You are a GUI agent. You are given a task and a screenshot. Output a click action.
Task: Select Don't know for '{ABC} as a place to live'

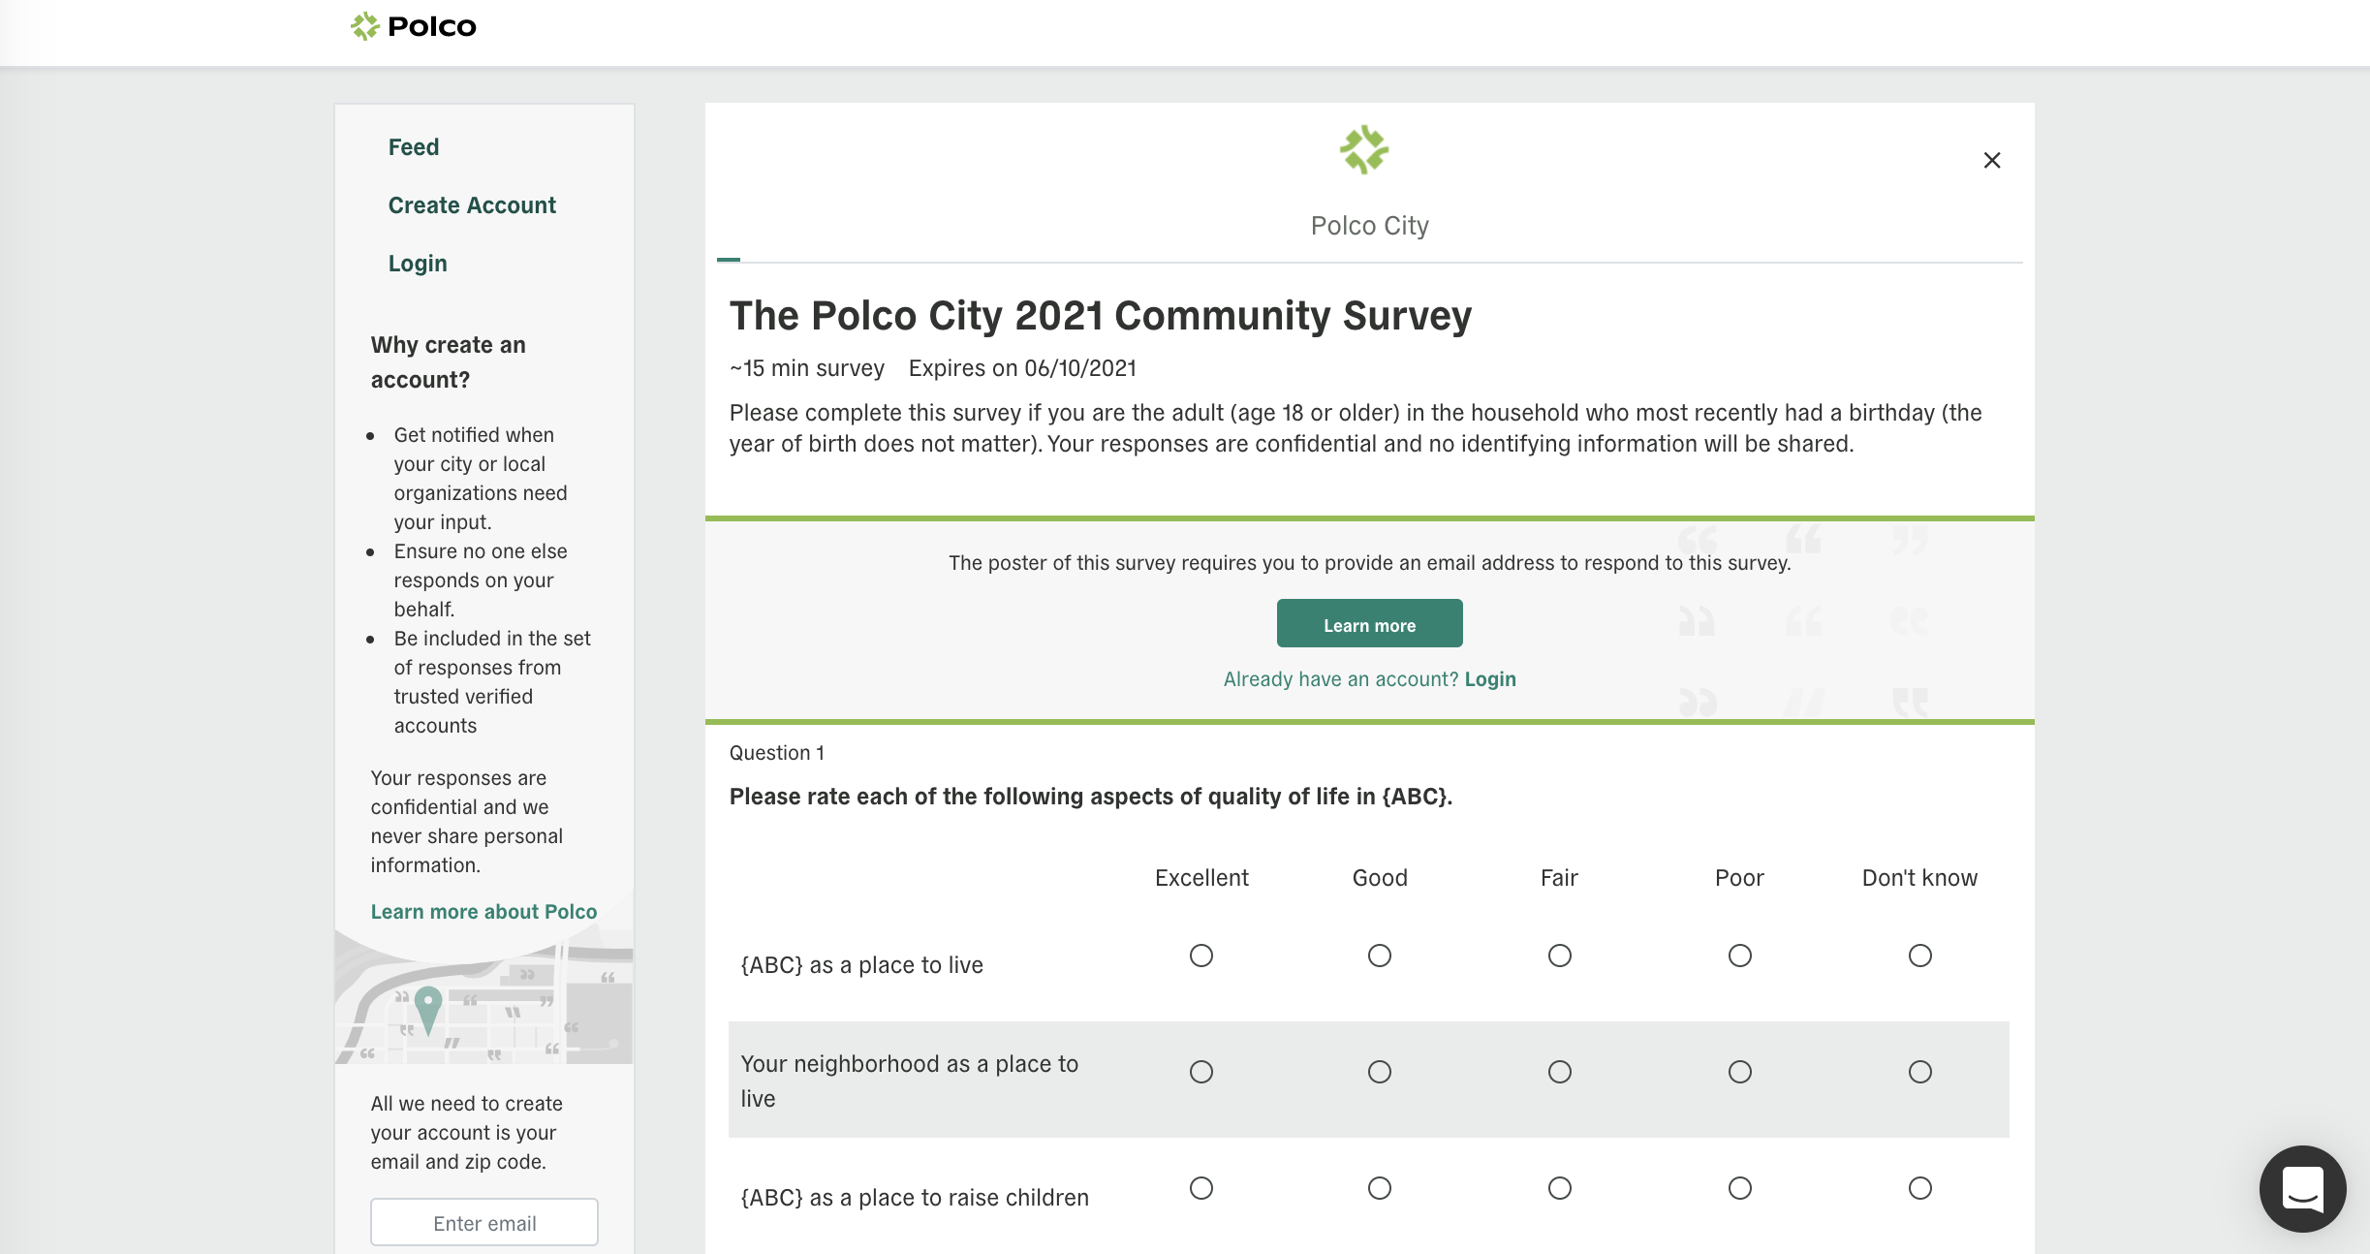(x=1920, y=956)
